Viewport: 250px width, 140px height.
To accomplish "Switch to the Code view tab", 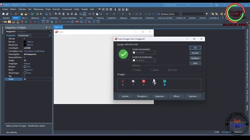I will coord(216,132).
